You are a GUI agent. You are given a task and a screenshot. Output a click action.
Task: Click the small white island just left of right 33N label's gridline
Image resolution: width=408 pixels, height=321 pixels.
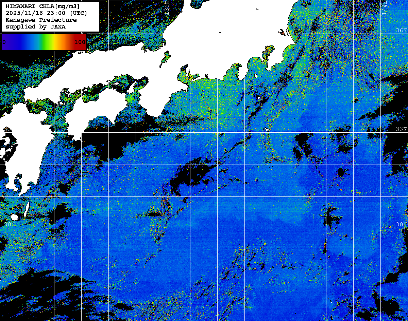click(266, 129)
